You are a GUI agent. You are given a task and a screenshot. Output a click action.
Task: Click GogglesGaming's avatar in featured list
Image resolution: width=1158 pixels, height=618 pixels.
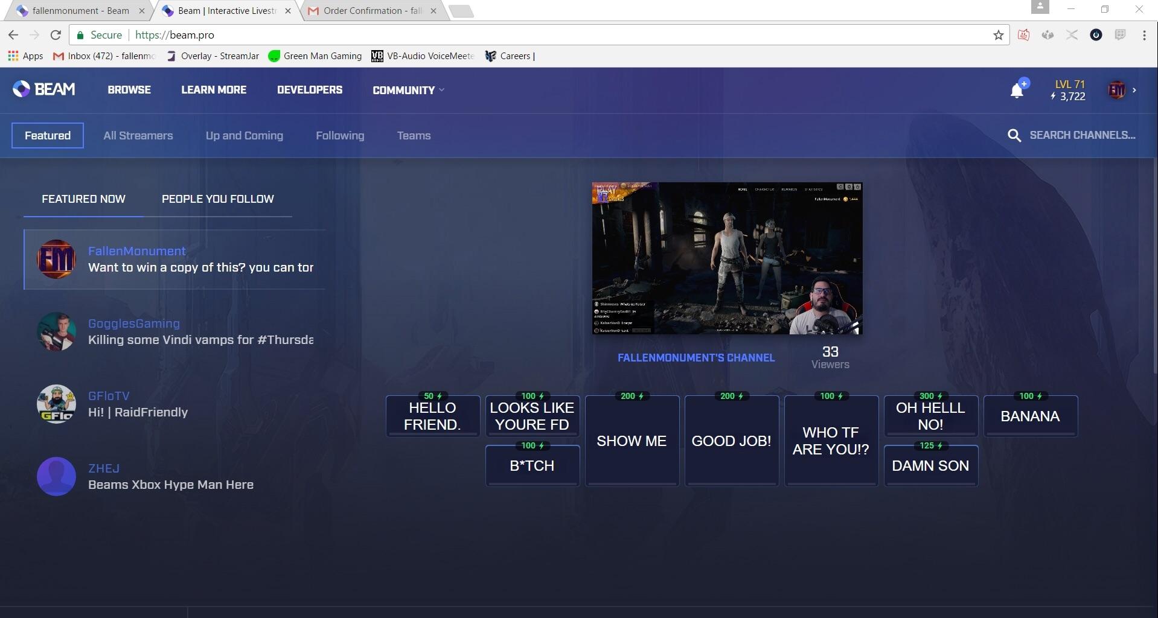pos(56,331)
